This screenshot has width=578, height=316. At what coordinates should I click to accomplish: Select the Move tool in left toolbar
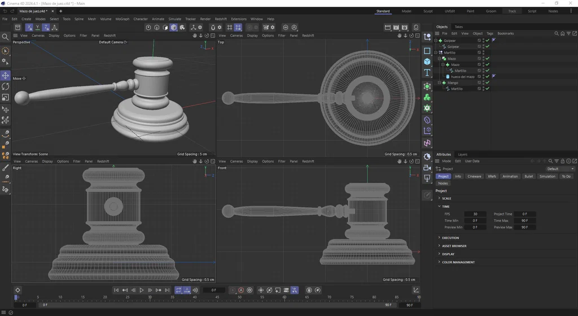point(6,76)
